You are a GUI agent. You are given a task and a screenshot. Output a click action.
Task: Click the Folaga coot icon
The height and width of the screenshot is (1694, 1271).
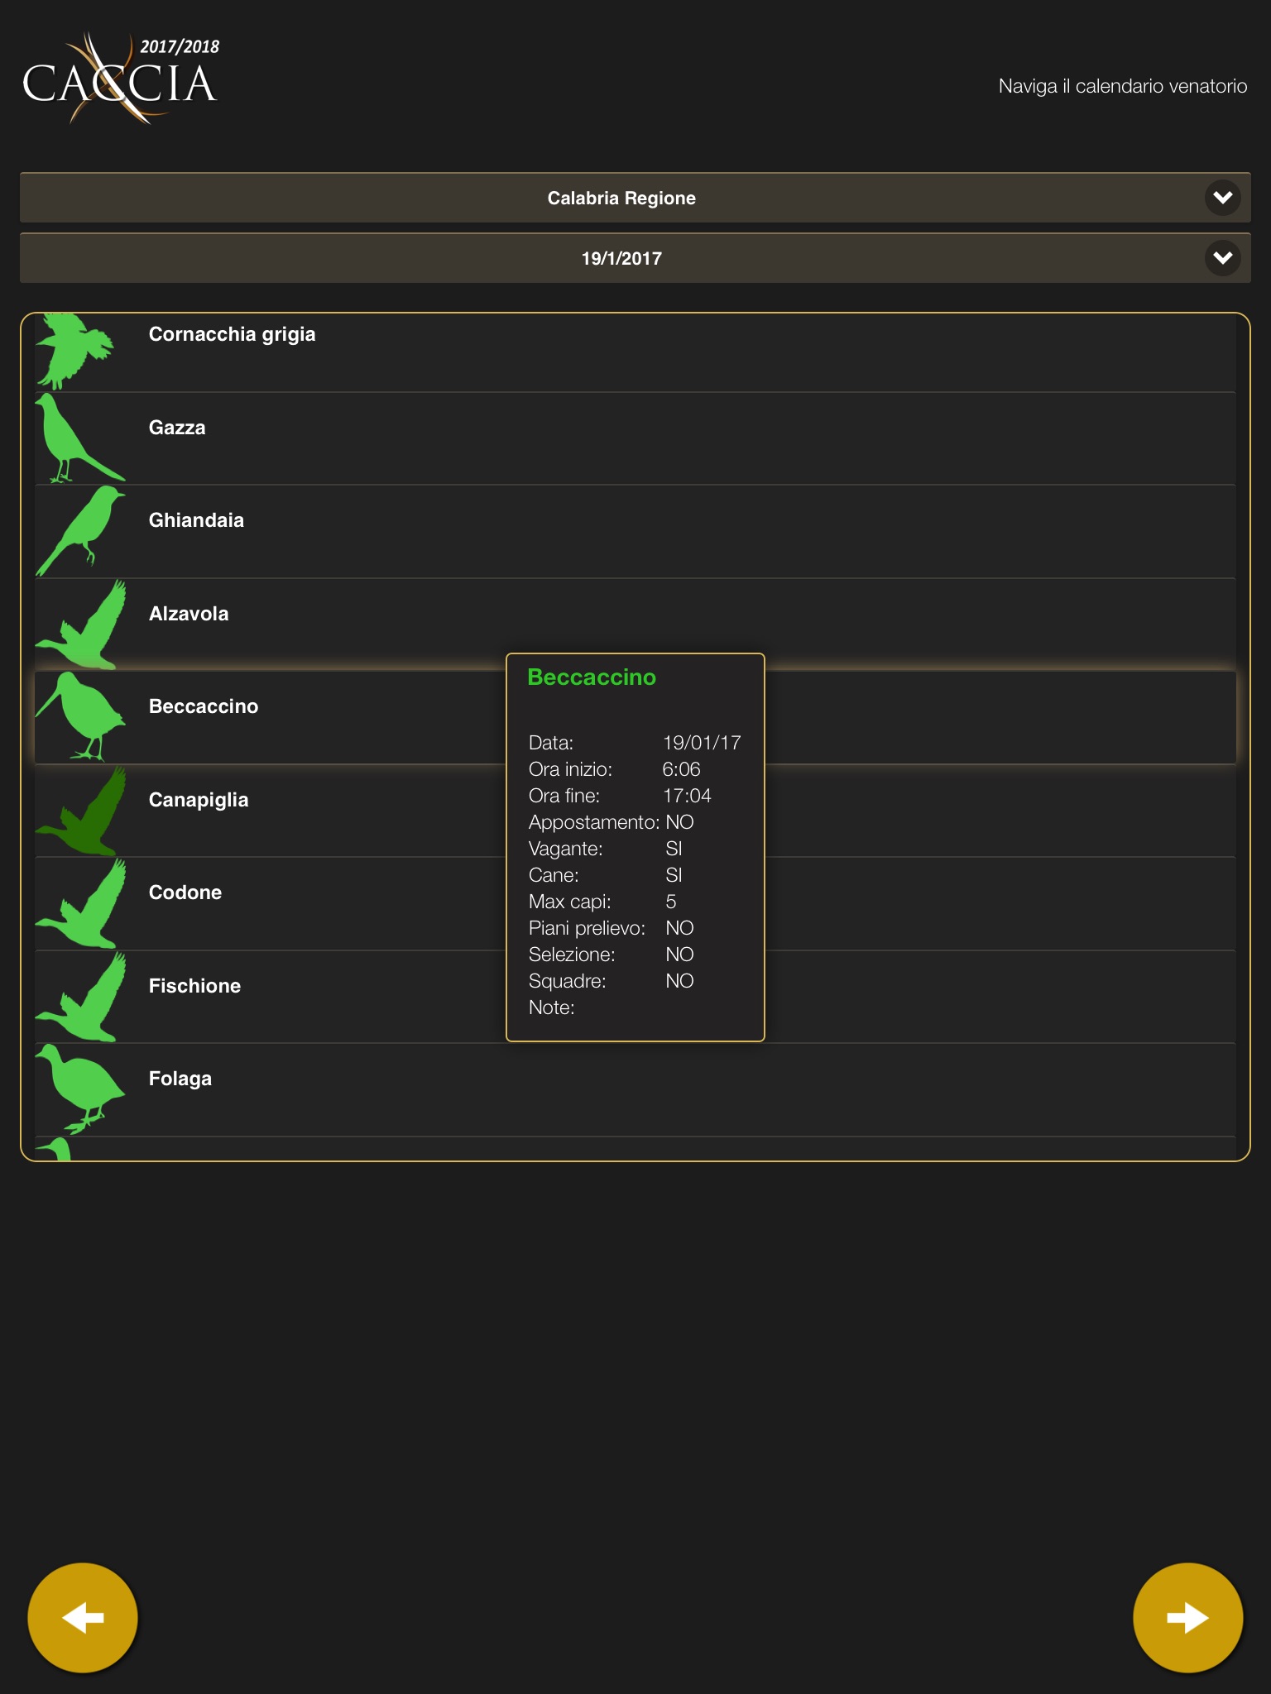pyautogui.click(x=80, y=1089)
